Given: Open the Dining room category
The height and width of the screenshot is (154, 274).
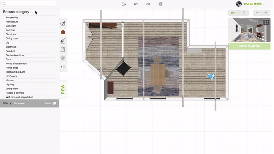Looking at the screenshot, I should (12, 38).
